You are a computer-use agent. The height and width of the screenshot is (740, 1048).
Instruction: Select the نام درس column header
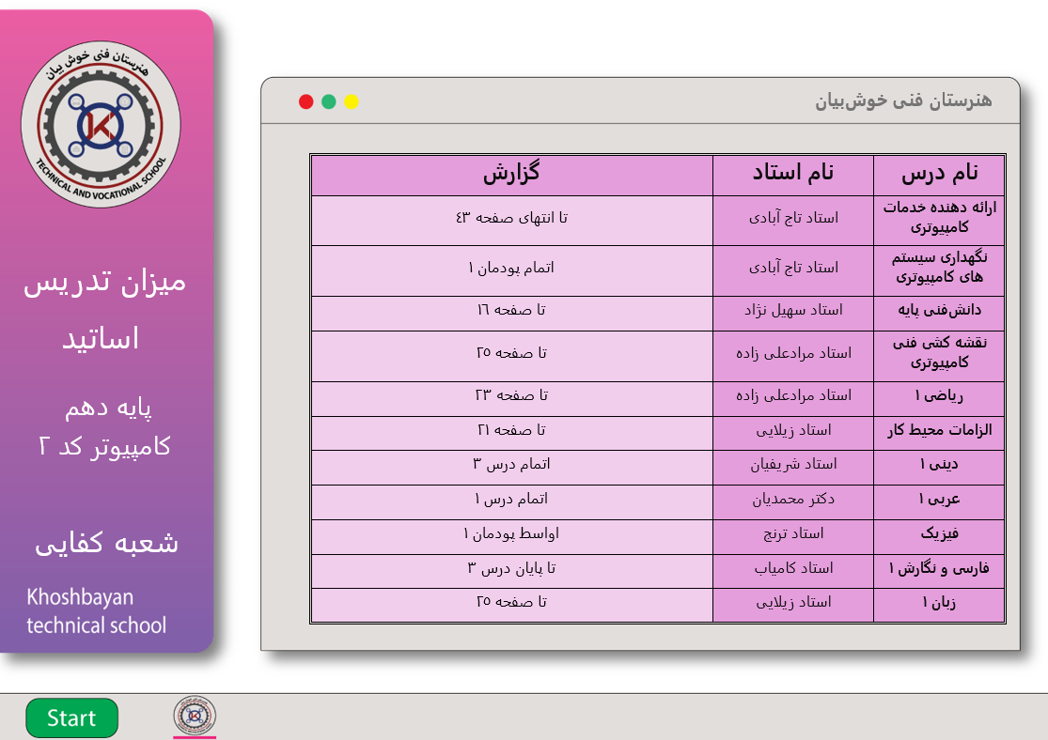coord(938,175)
